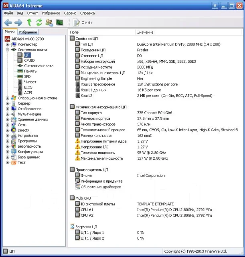Viewport: 245px width, 257px height.
Task: Click the warning icon beside Напряжение питания ядра
Action: [x=77, y=141]
